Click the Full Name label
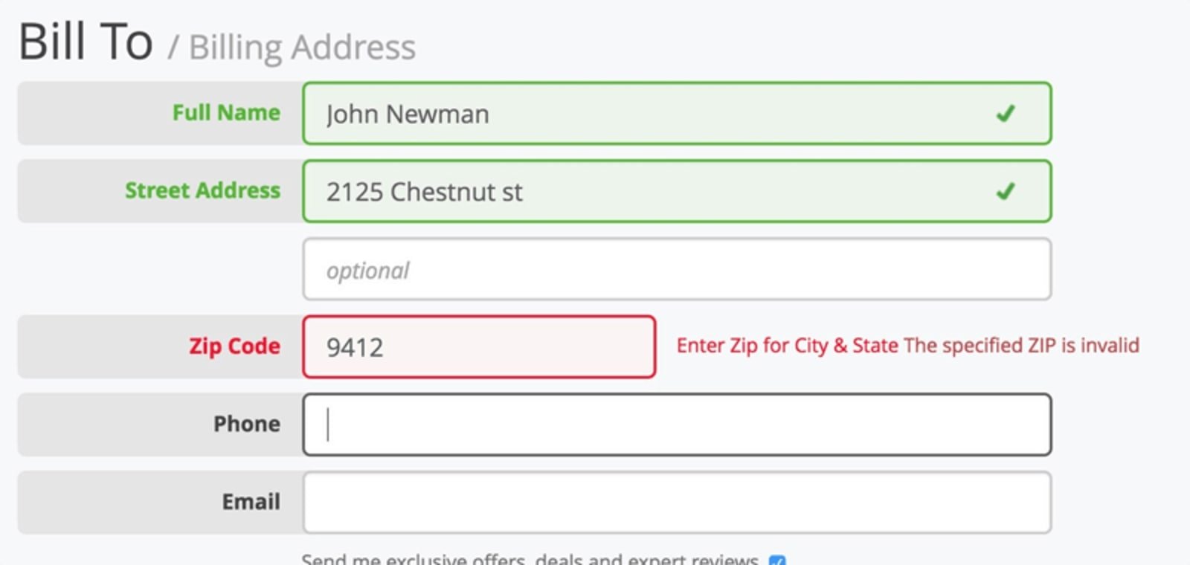This screenshot has height=565, width=1190. (x=226, y=112)
